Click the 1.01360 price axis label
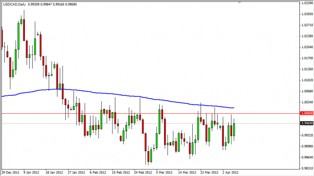This screenshot has width=314, height=176. [x=307, y=69]
